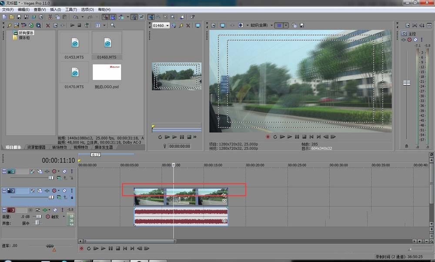Image resolution: width=435 pixels, height=262 pixels.
Task: Click audio track 3 音量 slider
Action: (x=38, y=216)
